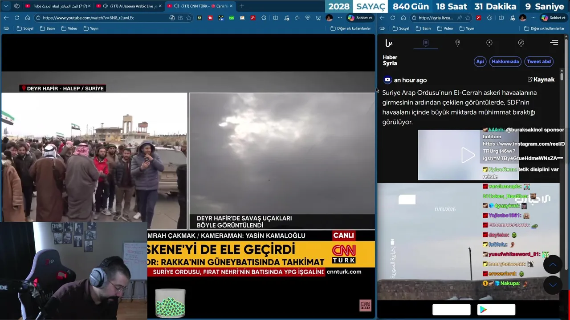Expand Diğer sık kullanılanlar in left browser

[350, 28]
